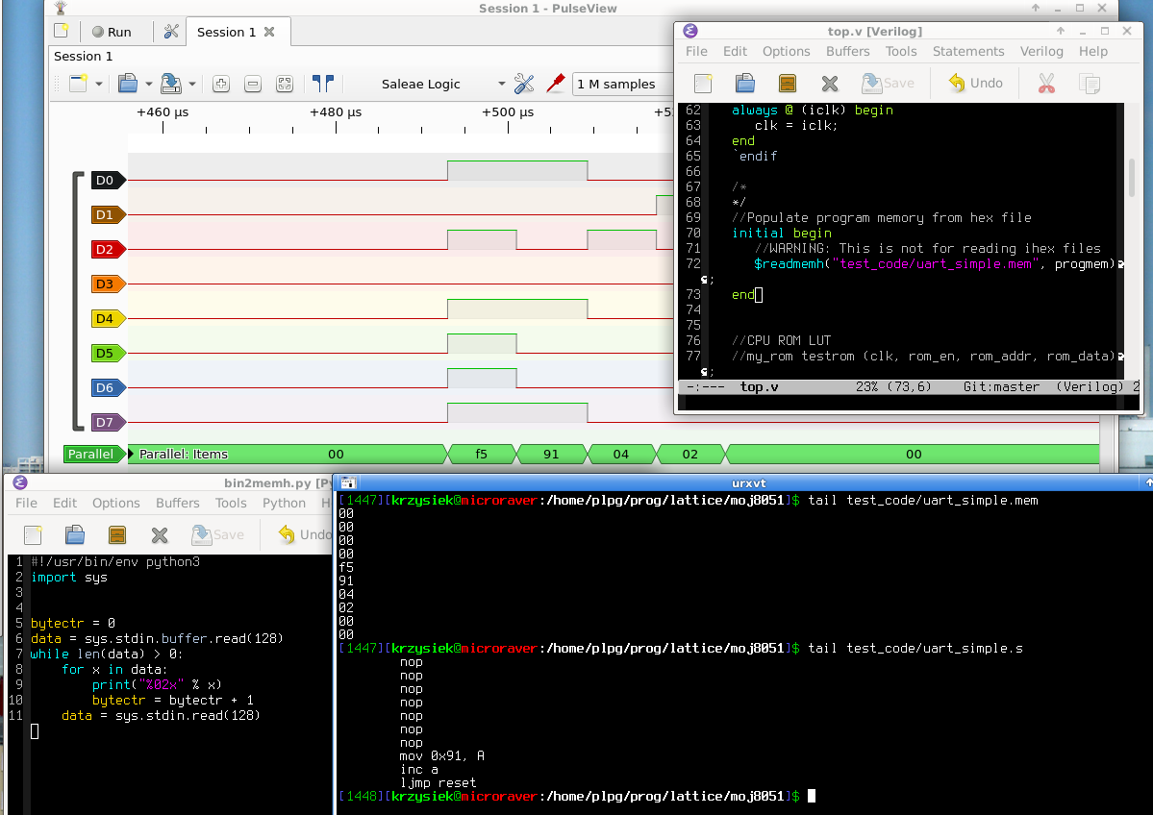Click the Parallel decoder label
The width and height of the screenshot is (1153, 815).
coord(91,454)
